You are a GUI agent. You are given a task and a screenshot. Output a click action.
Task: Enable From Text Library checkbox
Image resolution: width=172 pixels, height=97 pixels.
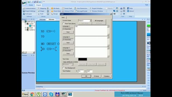point(63,23)
